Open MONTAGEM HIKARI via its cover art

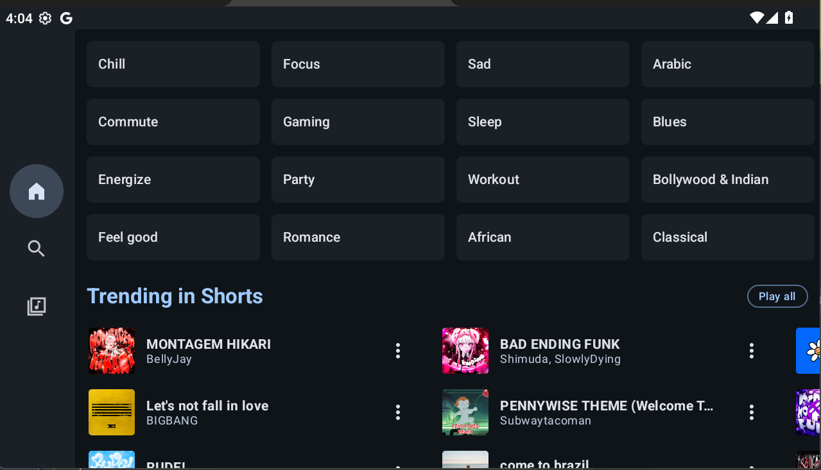tap(111, 351)
